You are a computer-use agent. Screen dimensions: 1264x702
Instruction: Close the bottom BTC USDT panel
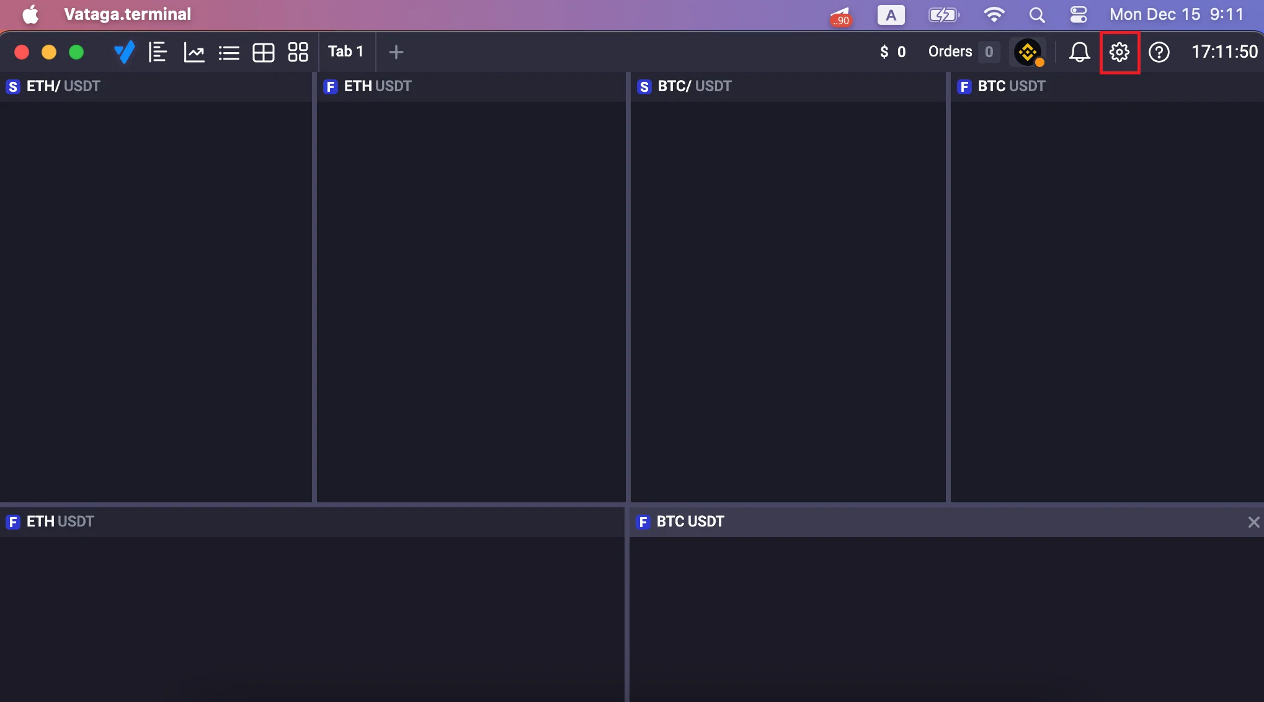coord(1253,522)
